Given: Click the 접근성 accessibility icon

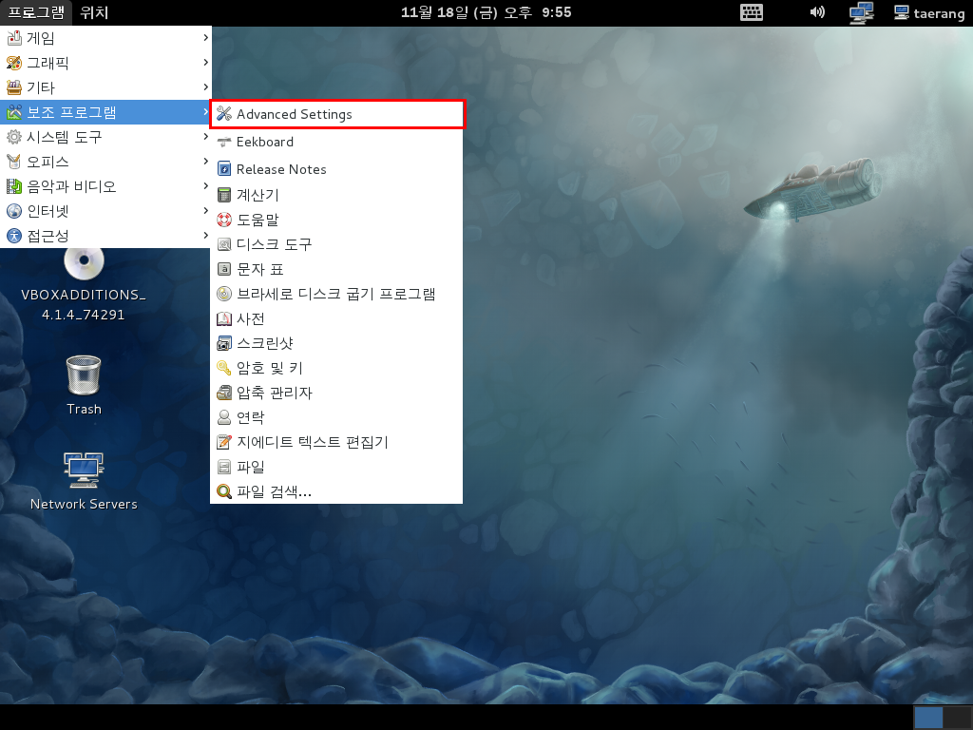Looking at the screenshot, I should tap(13, 236).
